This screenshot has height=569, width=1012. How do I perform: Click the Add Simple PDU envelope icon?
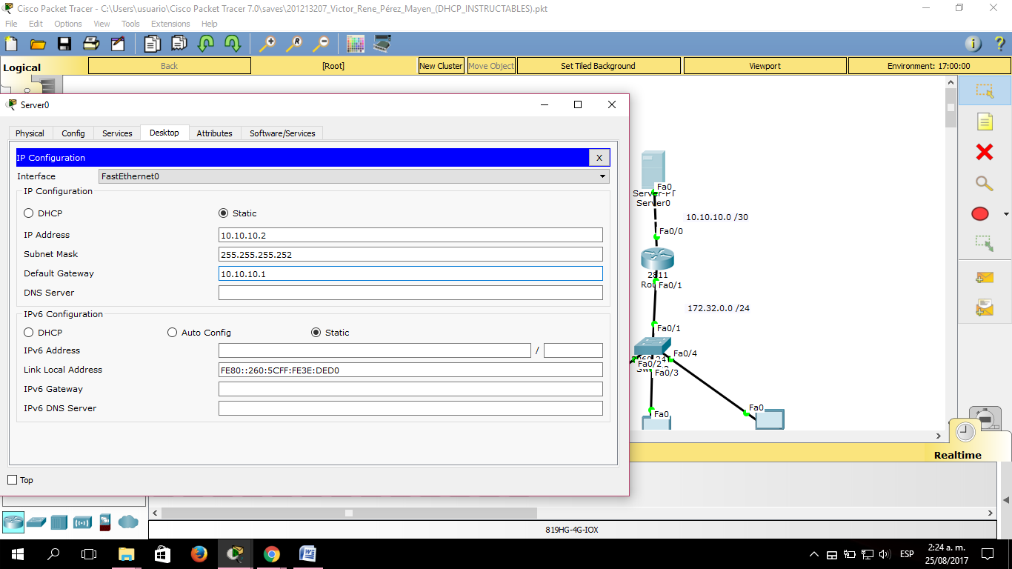(x=985, y=277)
